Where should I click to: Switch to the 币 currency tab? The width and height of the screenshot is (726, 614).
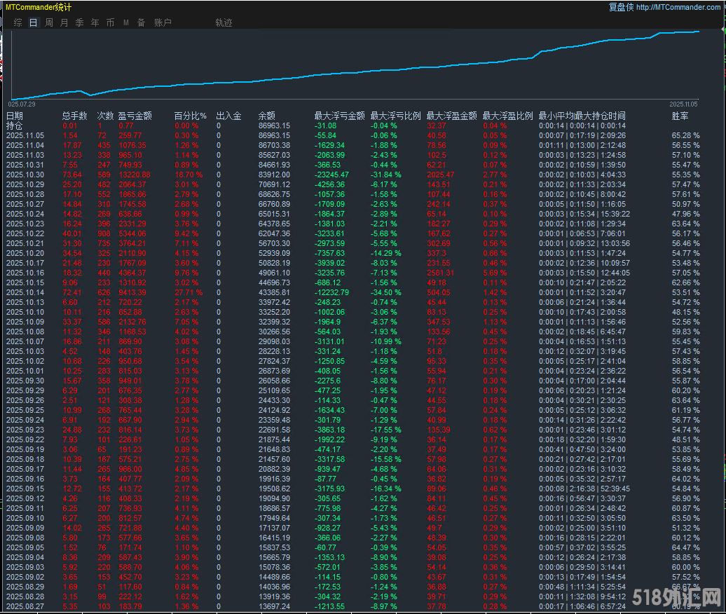(110, 22)
